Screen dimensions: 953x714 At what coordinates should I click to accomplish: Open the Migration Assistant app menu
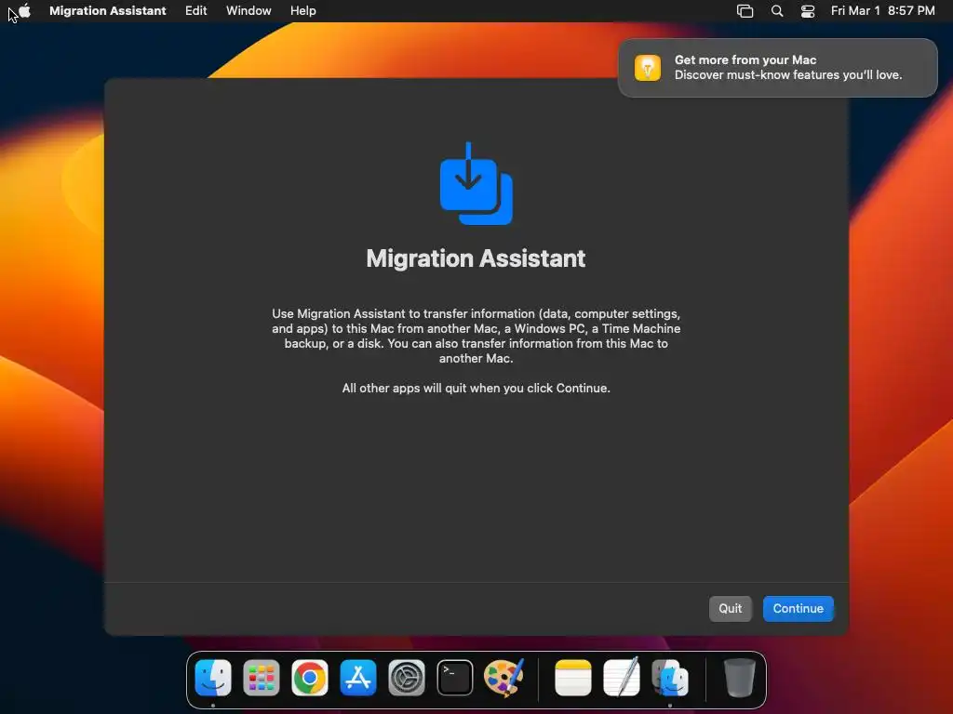108,10
